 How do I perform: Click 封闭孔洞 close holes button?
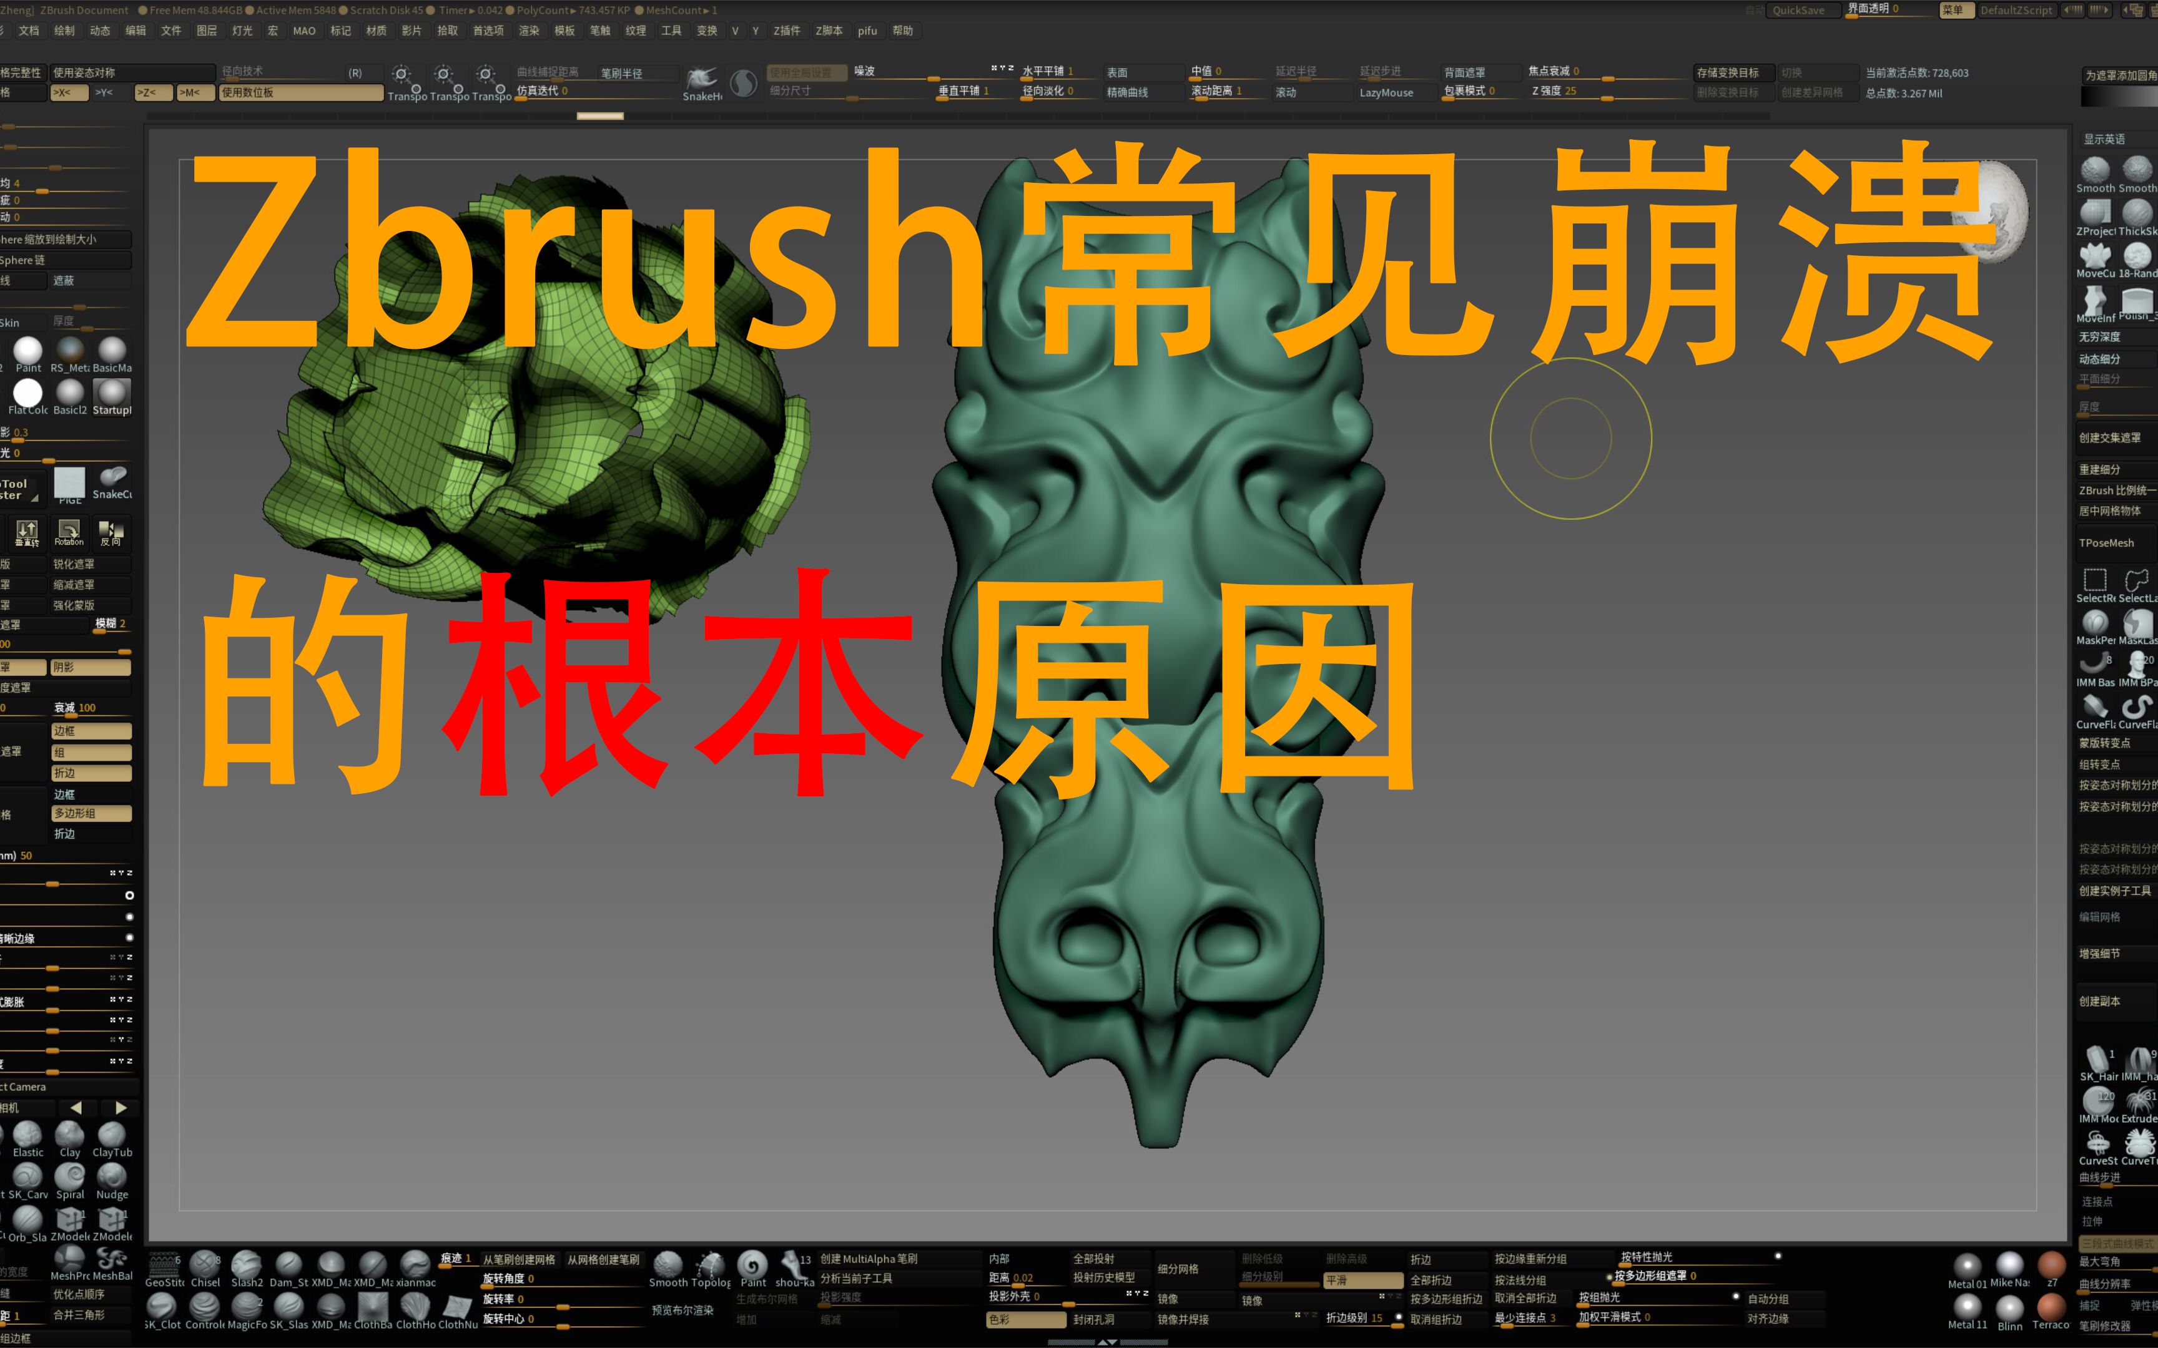[x=1110, y=1319]
